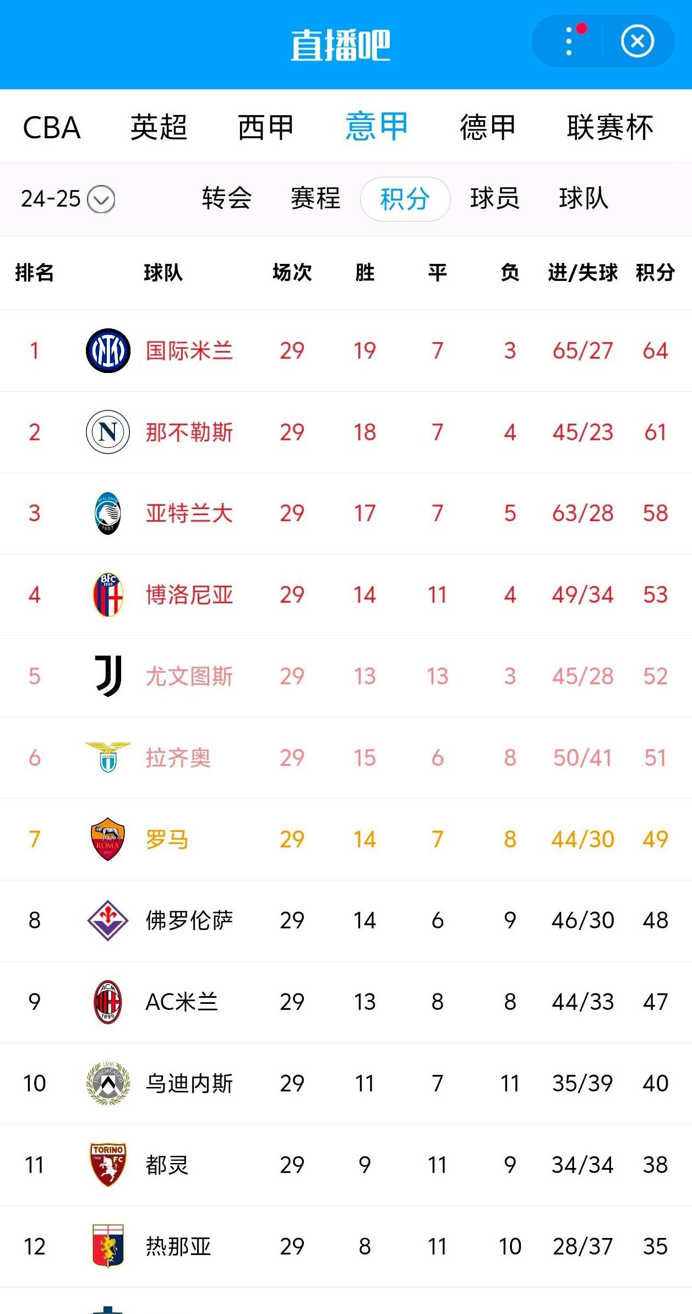This screenshot has height=1314, width=692.
Task: Click the Juventus logo
Action: pyautogui.click(x=107, y=676)
